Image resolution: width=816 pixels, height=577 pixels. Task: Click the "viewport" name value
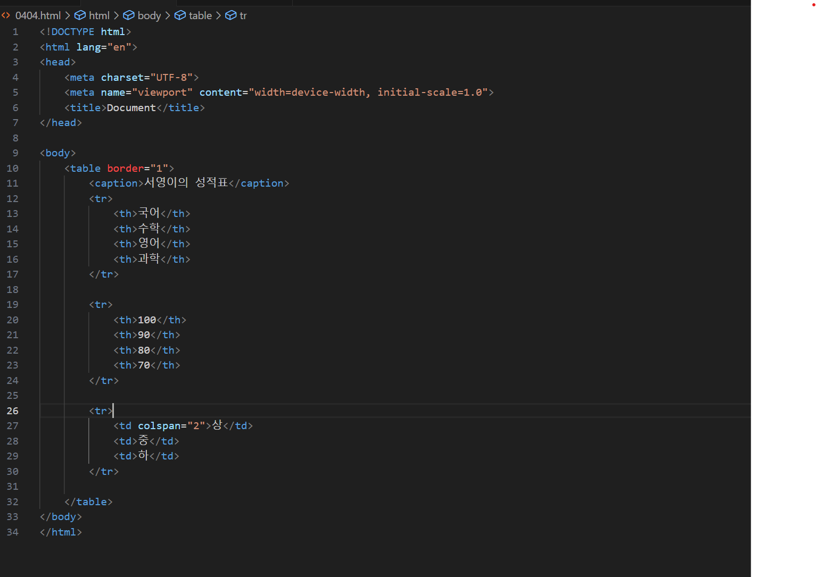[x=162, y=93]
